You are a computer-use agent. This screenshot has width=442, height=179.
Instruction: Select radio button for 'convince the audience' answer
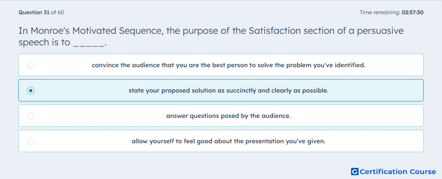click(31, 65)
